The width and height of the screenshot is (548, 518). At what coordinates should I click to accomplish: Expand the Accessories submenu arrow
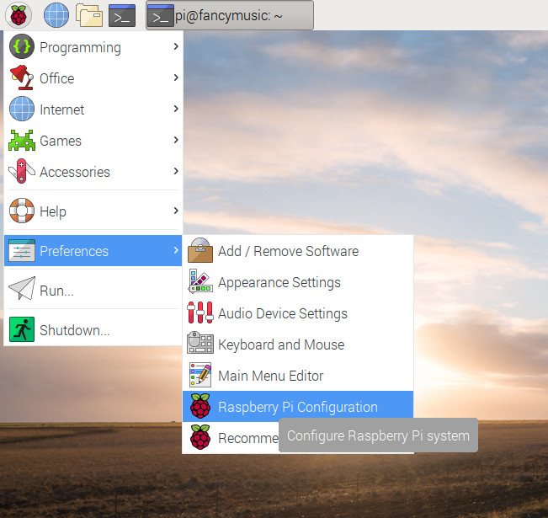pos(176,171)
